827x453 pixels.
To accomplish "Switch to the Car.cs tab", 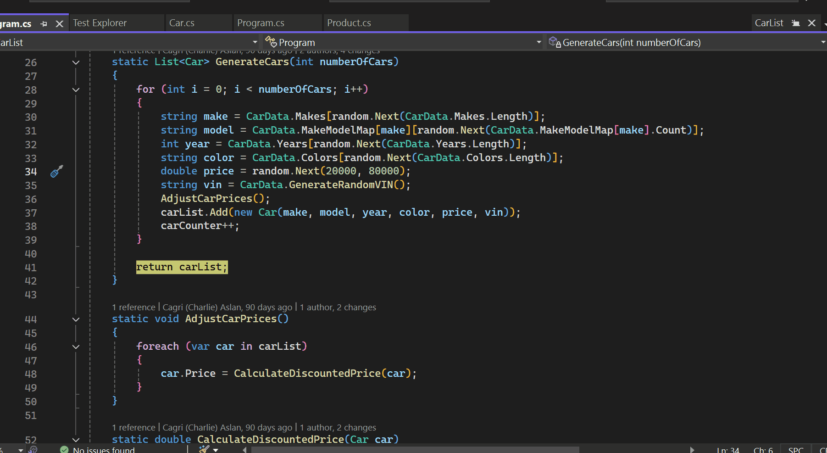I will coord(182,23).
